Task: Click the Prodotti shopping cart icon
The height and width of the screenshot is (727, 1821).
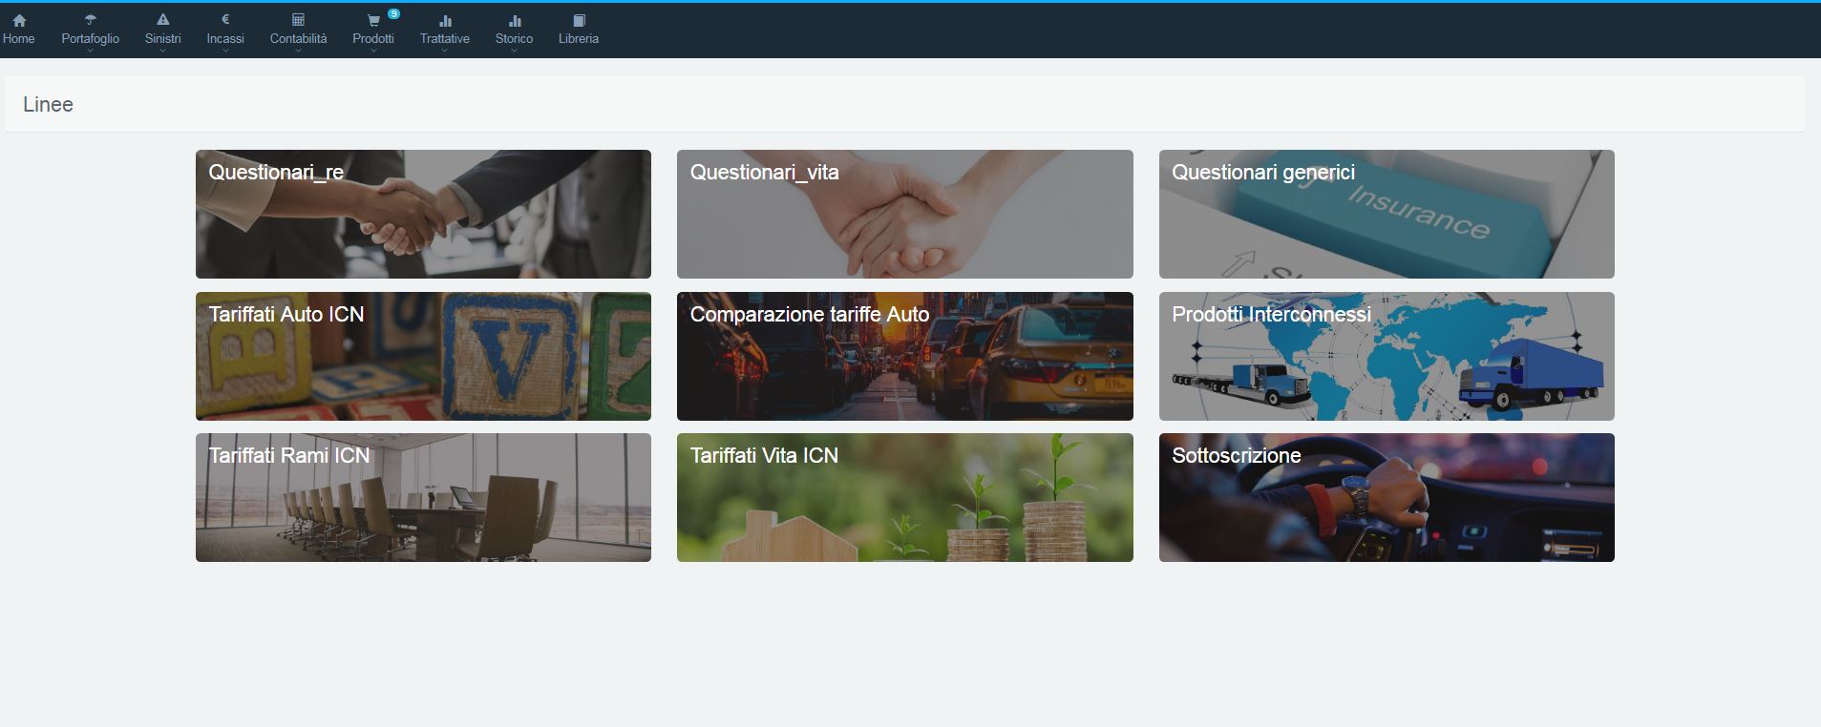Action: coord(373,20)
